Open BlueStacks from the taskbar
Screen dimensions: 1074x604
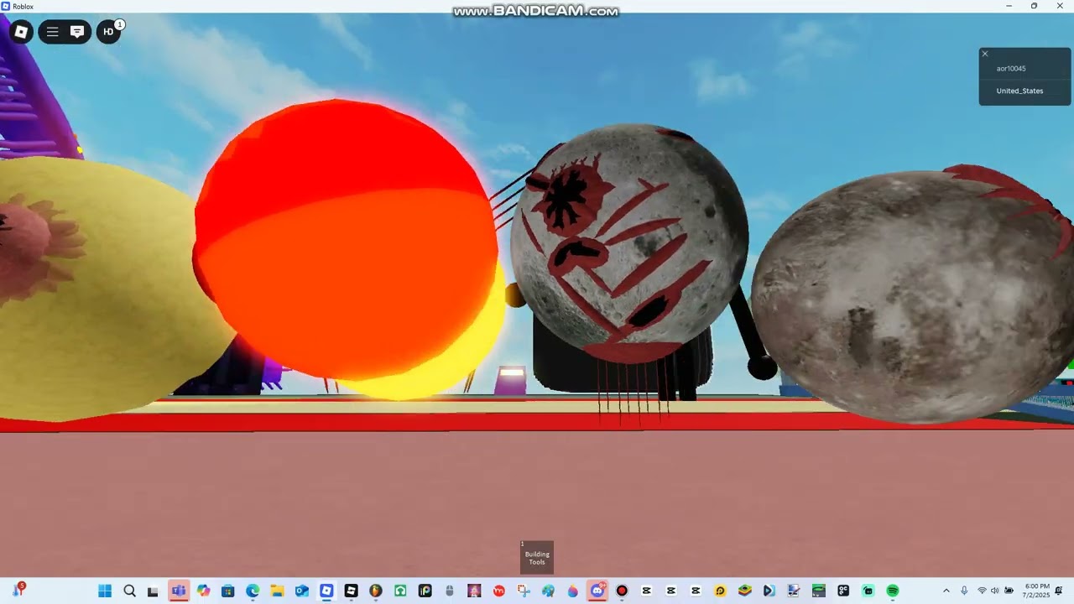pos(744,591)
